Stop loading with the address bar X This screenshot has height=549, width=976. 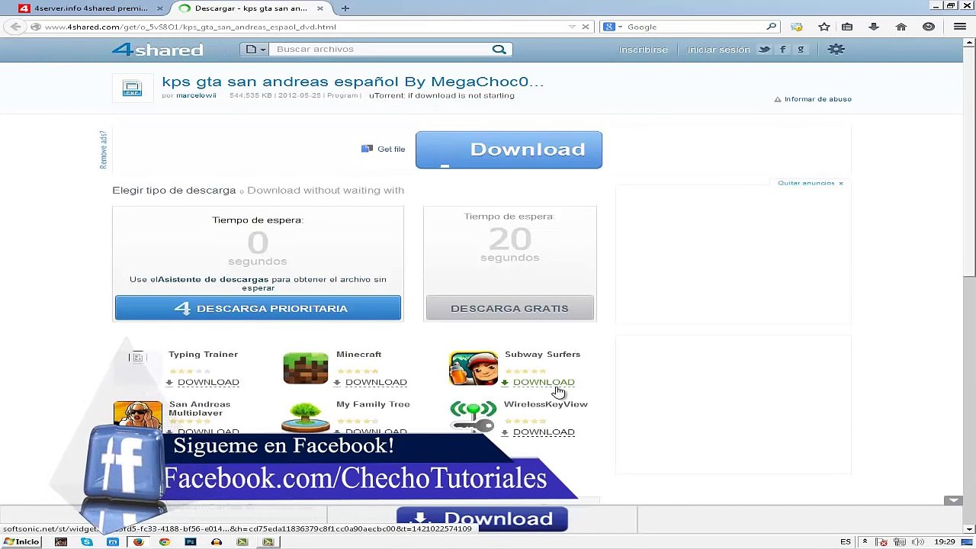586,27
